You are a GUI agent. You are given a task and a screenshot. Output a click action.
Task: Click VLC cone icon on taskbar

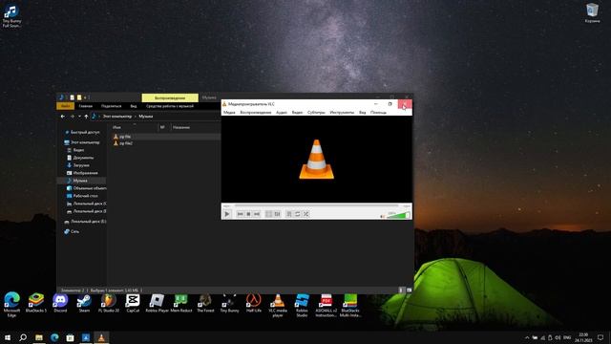[x=101, y=337]
